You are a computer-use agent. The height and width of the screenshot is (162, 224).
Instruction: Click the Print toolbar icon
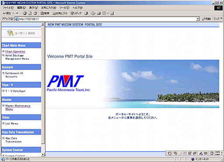[99, 13]
